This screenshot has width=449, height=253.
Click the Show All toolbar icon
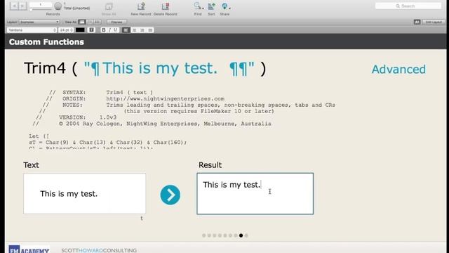click(x=109, y=6)
